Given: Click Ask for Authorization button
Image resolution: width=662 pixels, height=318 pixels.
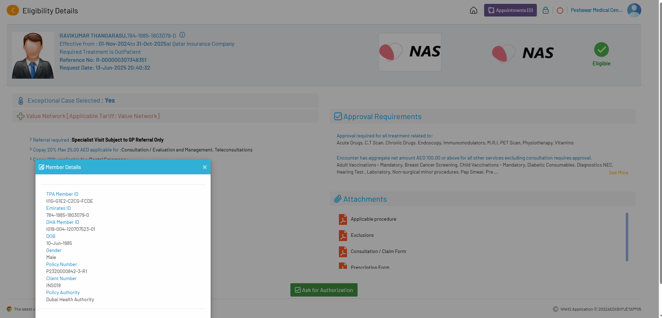Looking at the screenshot, I should (324, 290).
